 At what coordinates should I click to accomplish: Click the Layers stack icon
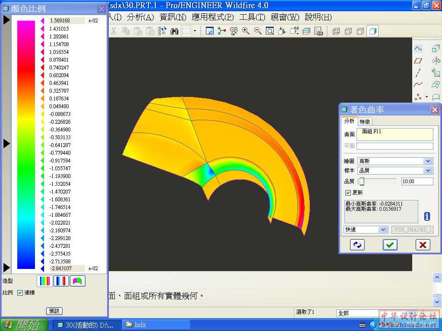click(x=306, y=31)
